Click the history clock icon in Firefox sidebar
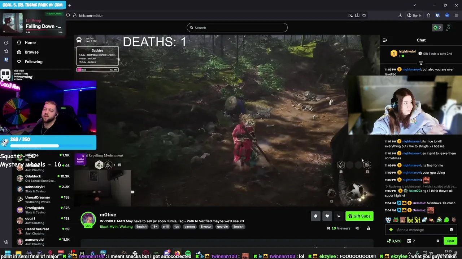Image resolution: width=462 pixels, height=259 pixels. click(6, 42)
